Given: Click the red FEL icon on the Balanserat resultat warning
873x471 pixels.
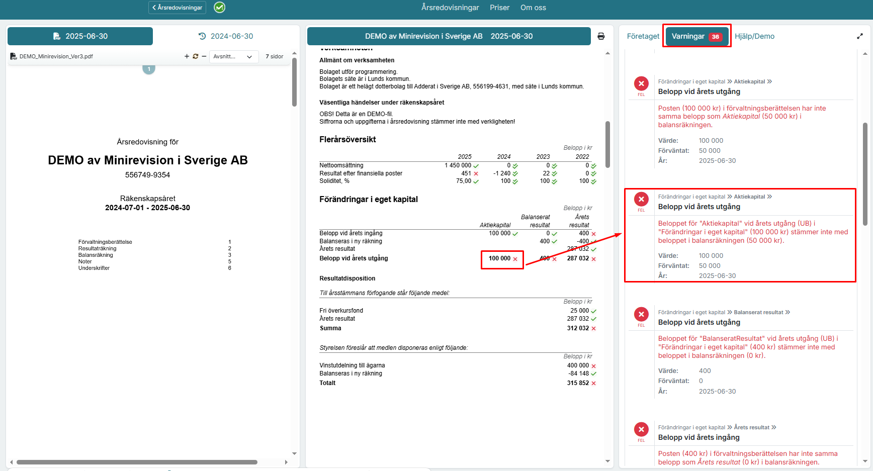Looking at the screenshot, I should coord(641,315).
